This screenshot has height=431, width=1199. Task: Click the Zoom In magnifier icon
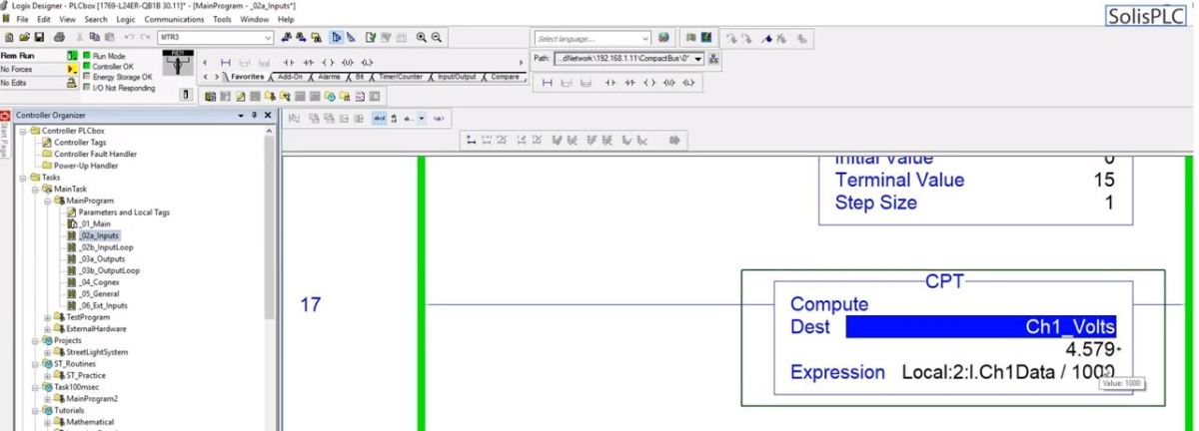[x=421, y=37]
